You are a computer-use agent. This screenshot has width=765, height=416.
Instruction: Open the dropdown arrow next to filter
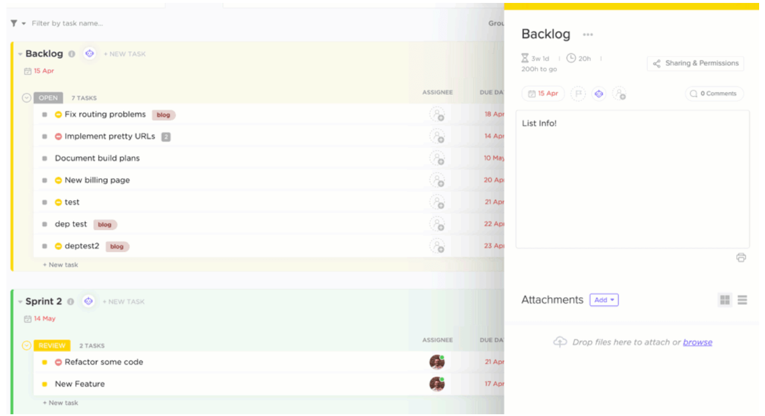24,24
